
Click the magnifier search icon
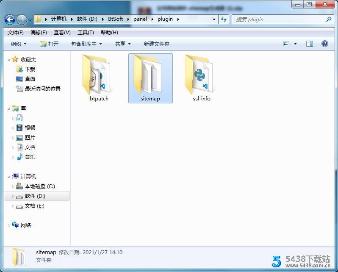click(329, 19)
